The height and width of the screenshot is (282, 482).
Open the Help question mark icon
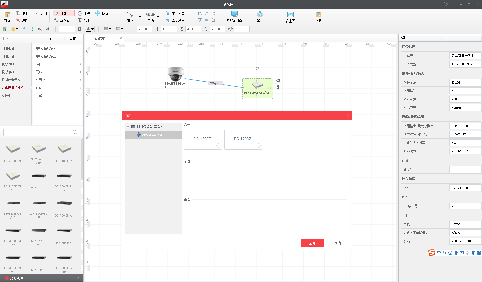click(x=446, y=4)
